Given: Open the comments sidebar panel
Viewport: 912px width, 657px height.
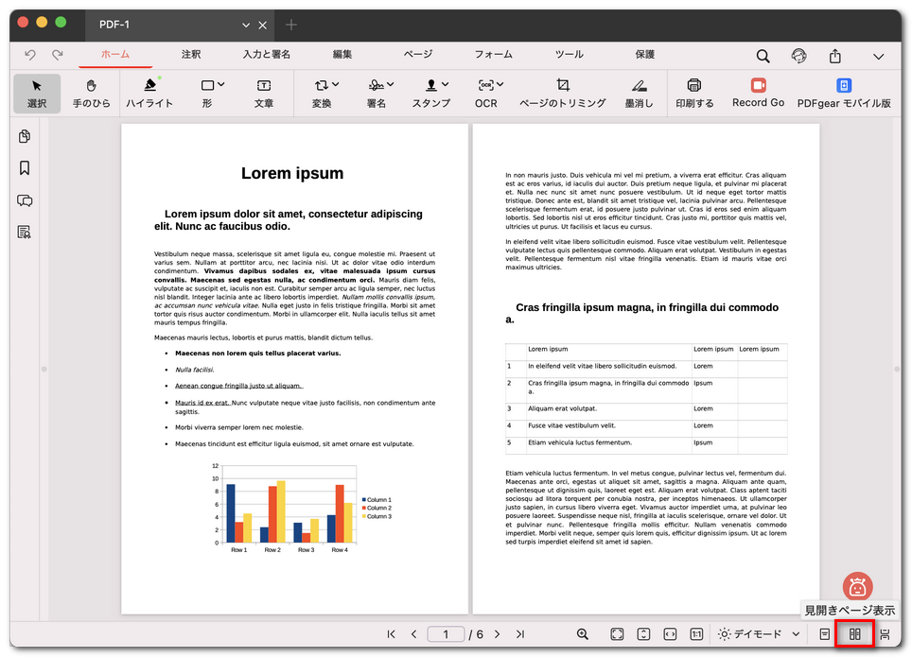Looking at the screenshot, I should coord(25,200).
